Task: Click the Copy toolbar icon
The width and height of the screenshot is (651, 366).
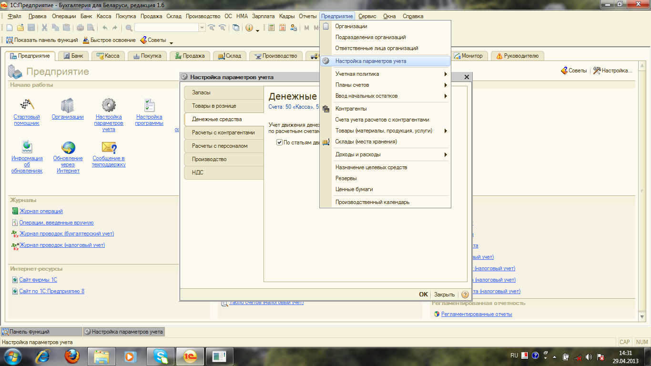Action: point(56,28)
